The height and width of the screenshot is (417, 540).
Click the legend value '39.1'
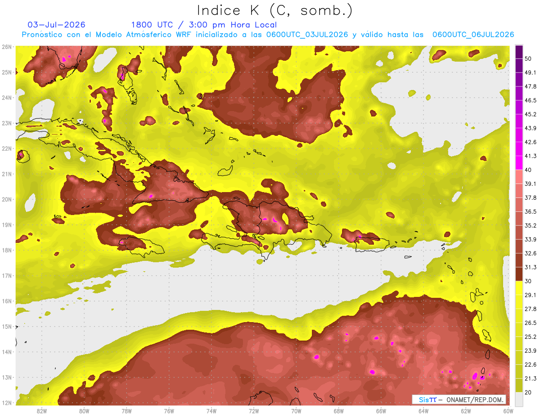pyautogui.click(x=530, y=184)
